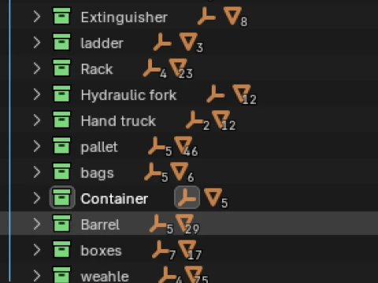Image resolution: width=378 pixels, height=283 pixels.
Task: Select the Hydraulic fork collection name
Action: tap(128, 95)
